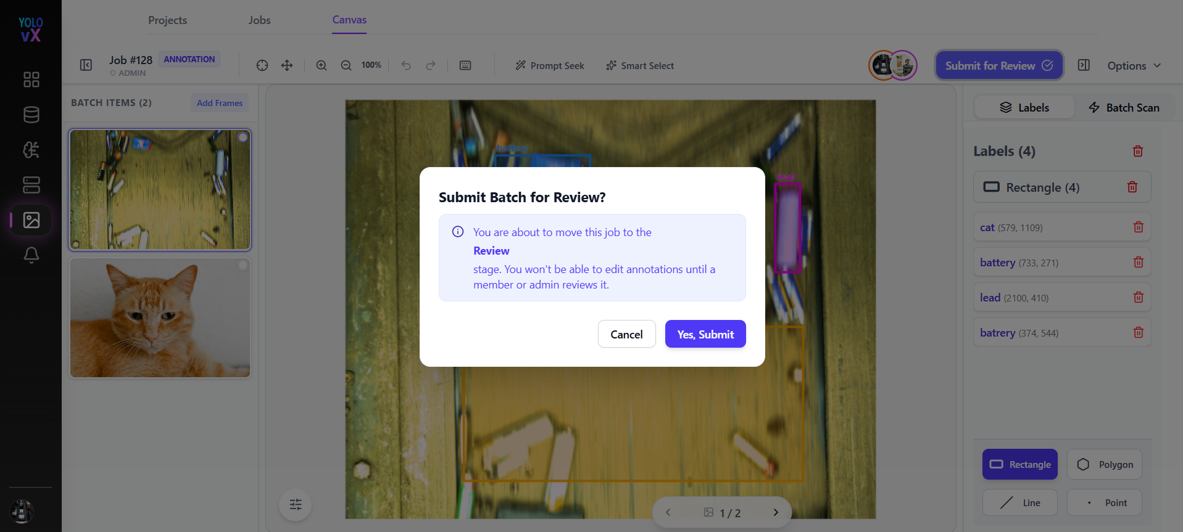Delete all labels with trash icon

(1138, 151)
